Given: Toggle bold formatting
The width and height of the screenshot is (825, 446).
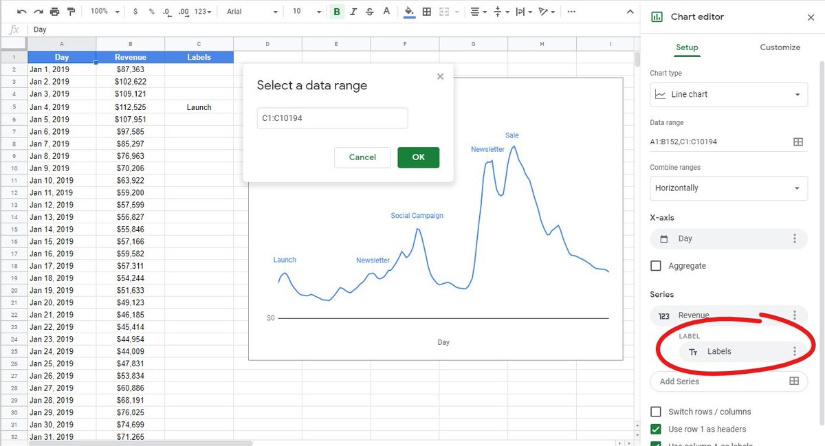Looking at the screenshot, I should coord(335,12).
